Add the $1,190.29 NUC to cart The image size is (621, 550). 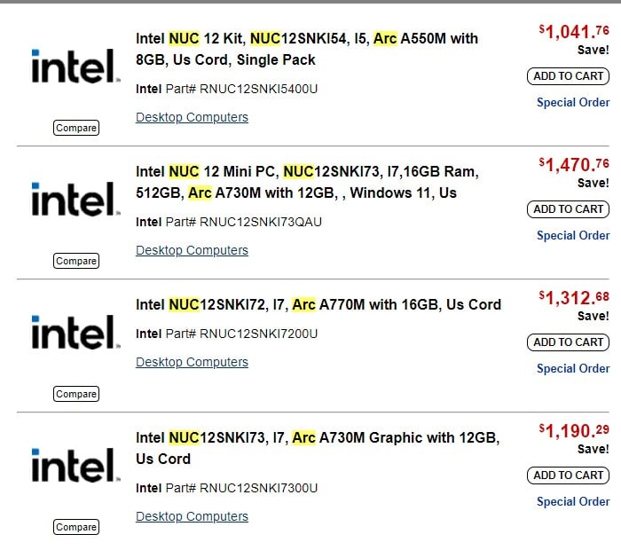click(x=568, y=475)
